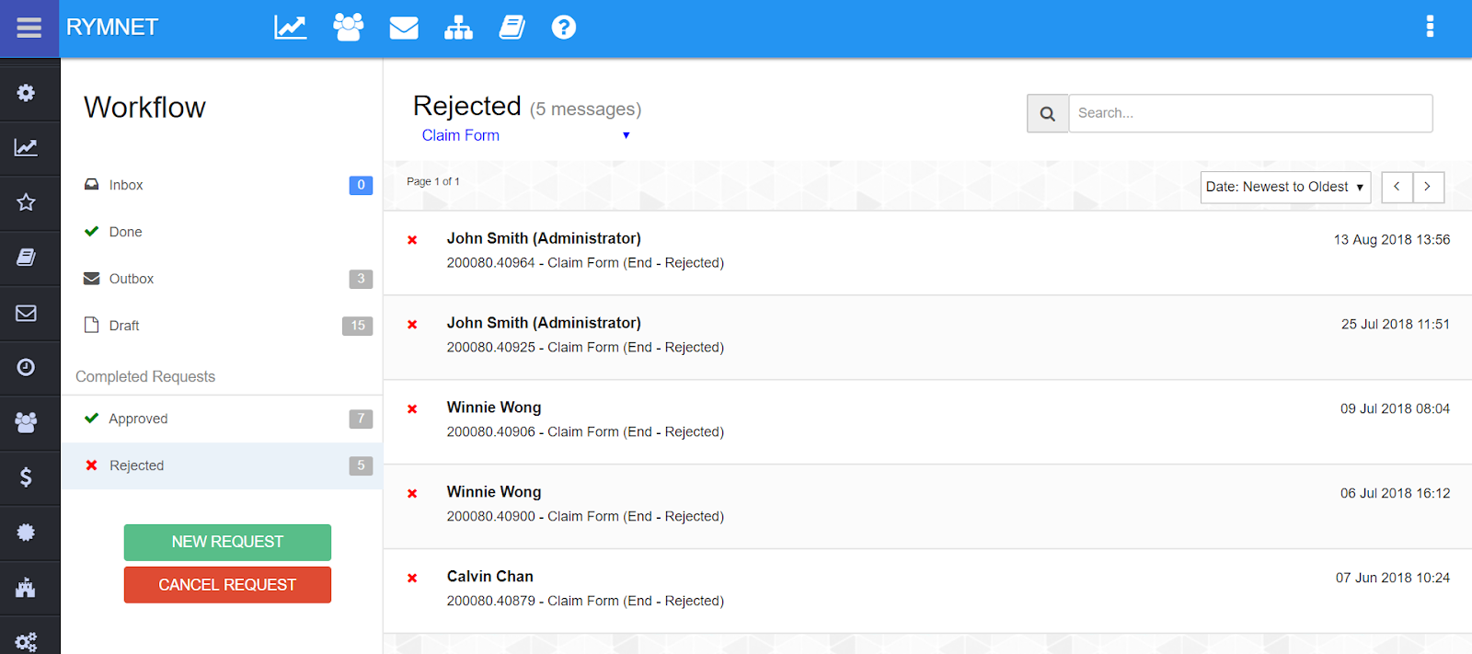Open the vertical three-dot options menu
Image resolution: width=1472 pixels, height=654 pixels.
point(1430,26)
